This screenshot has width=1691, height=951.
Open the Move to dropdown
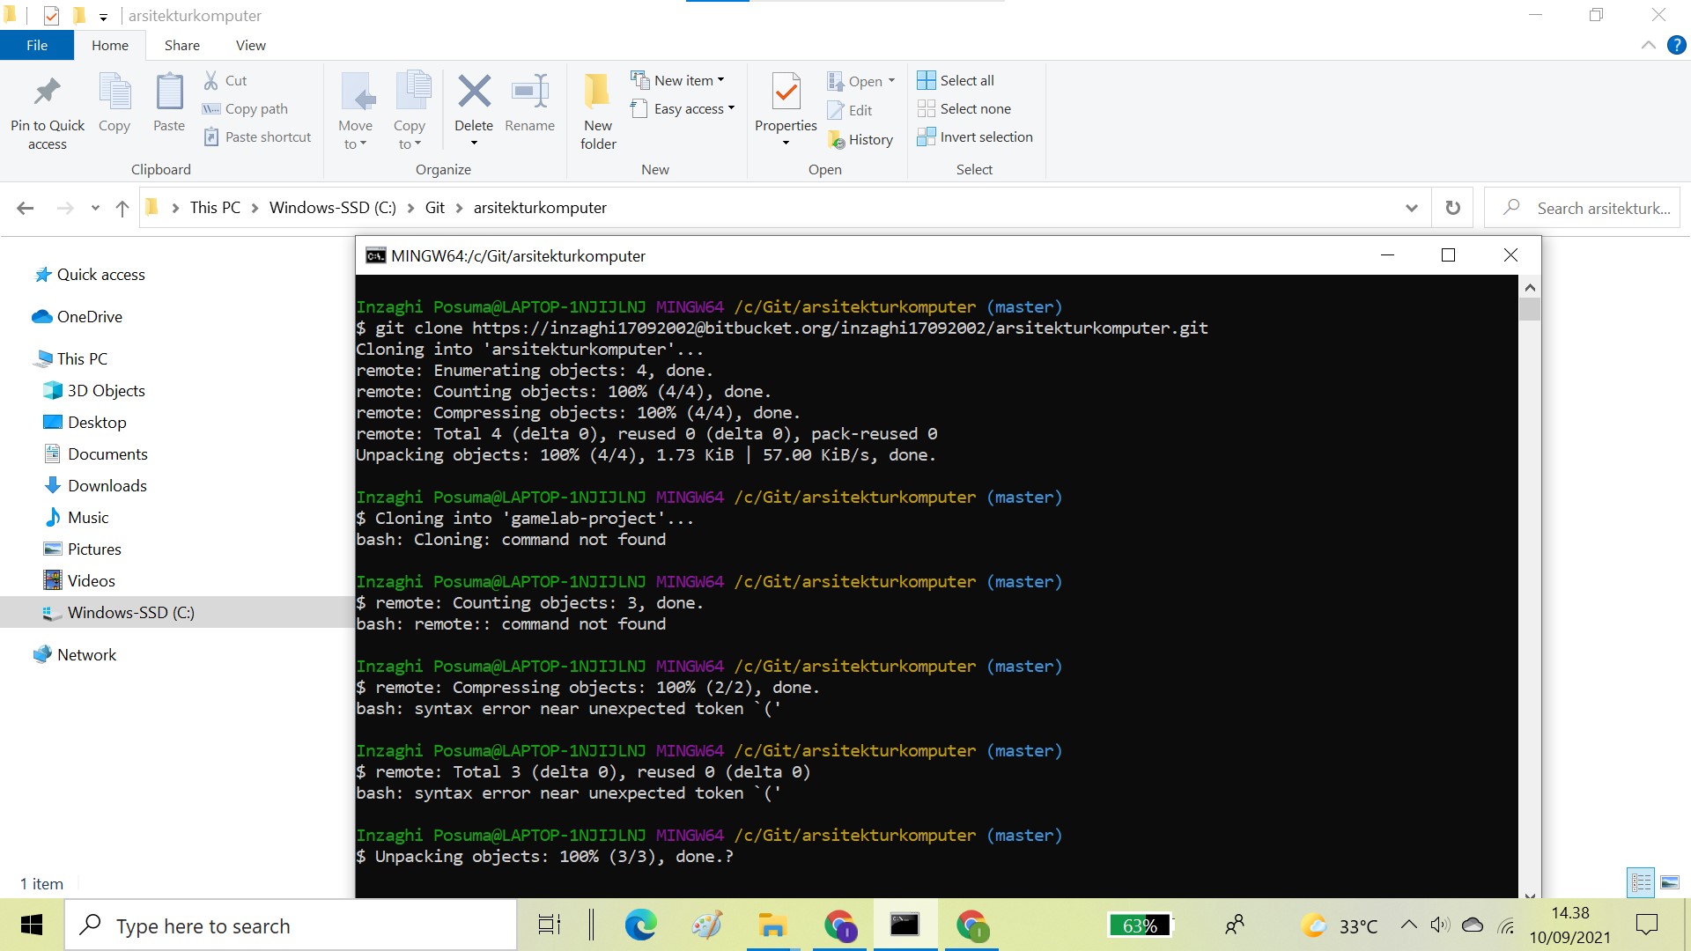pyautogui.click(x=356, y=110)
